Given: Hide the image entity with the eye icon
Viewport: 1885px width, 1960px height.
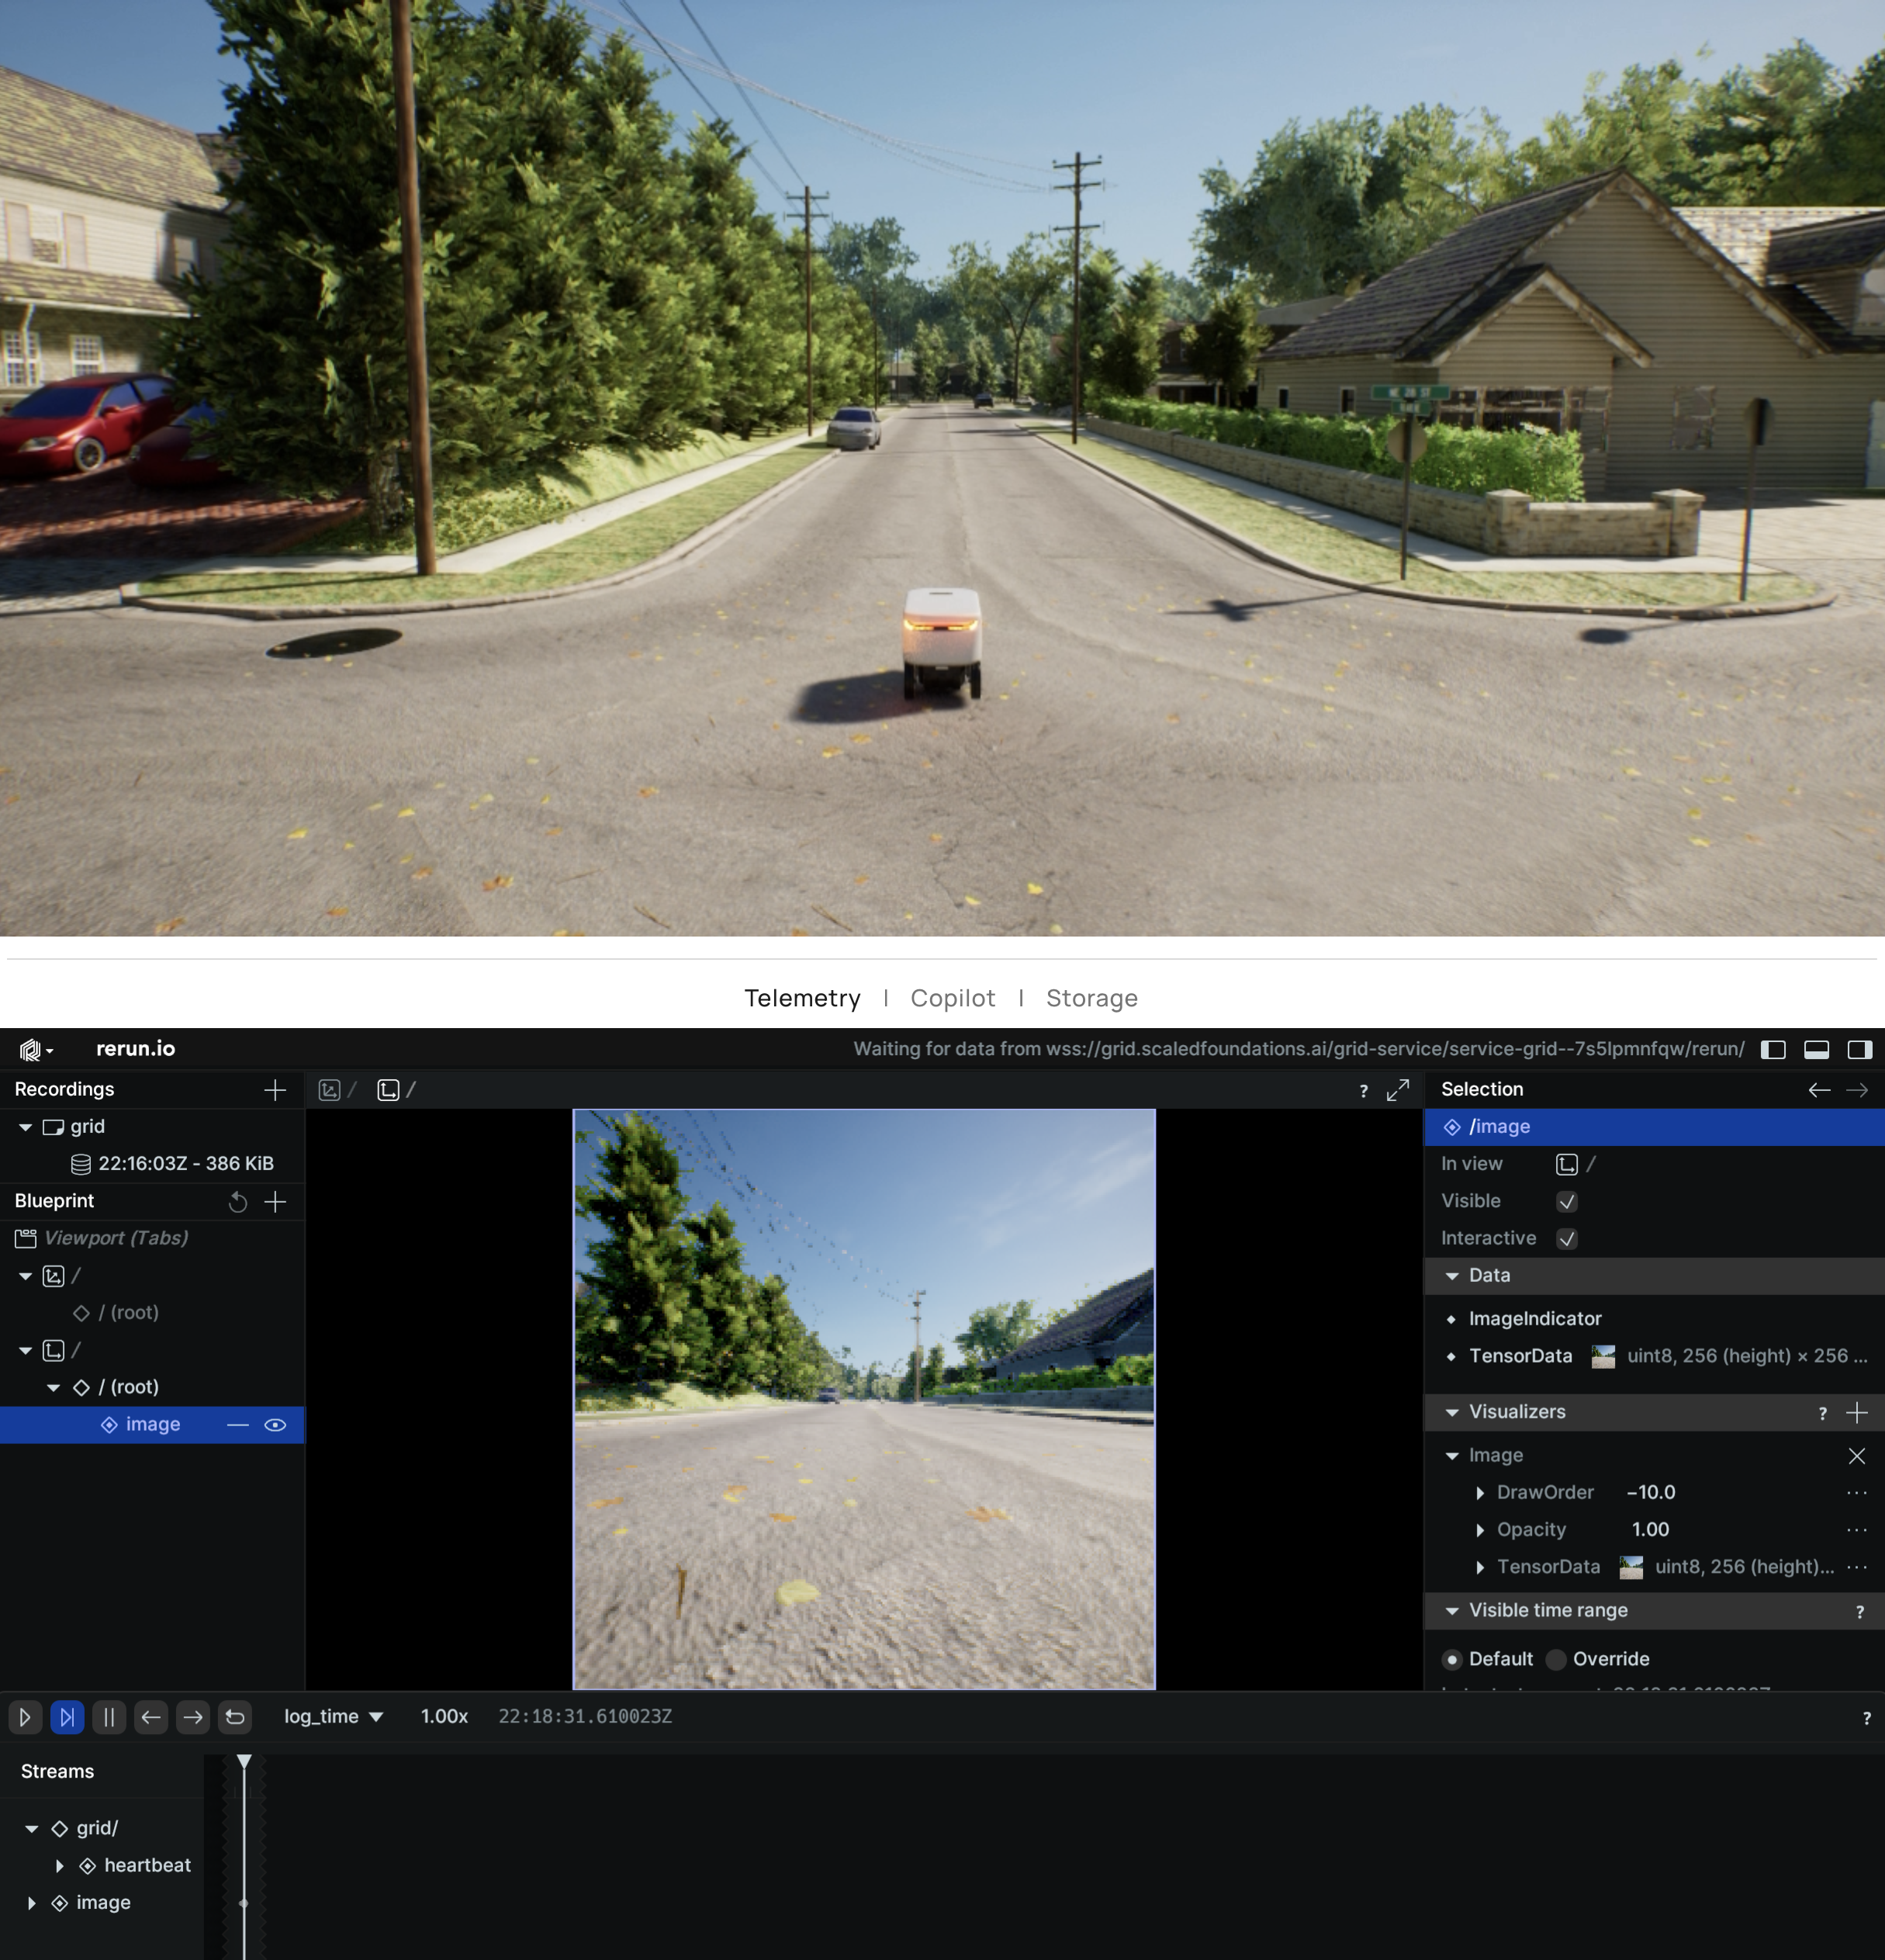Looking at the screenshot, I should [275, 1425].
